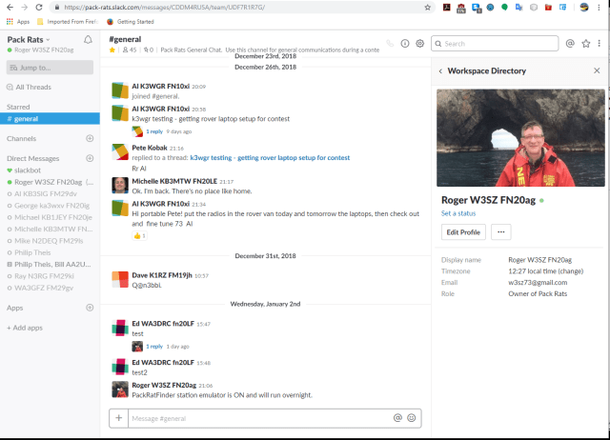
Task: Select the #general channel
Action: pos(50,118)
